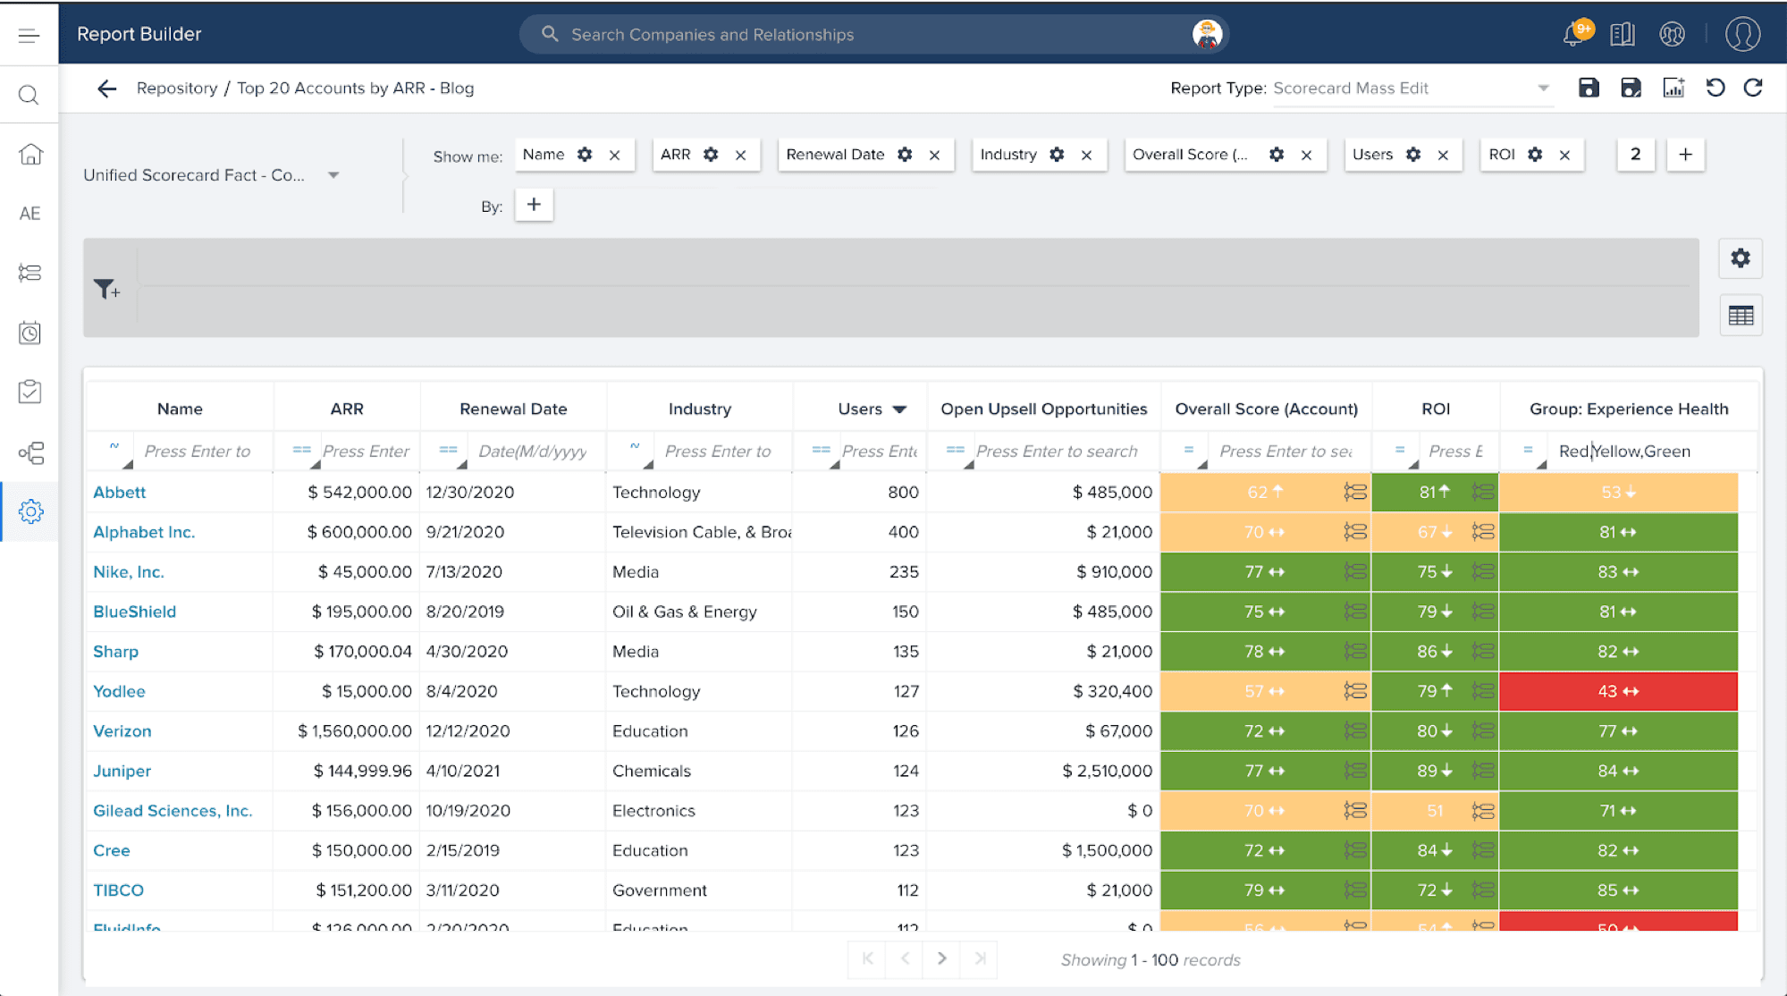Screen dimensions: 1787x996
Task: Click the Save report icon
Action: 1588,88
